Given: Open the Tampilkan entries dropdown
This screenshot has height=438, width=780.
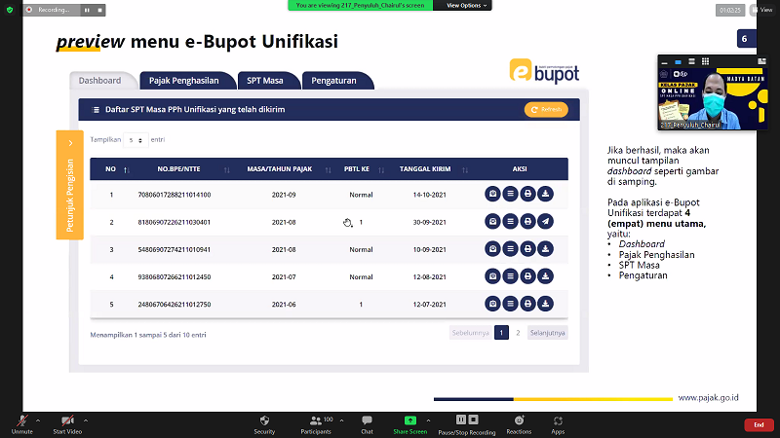Looking at the screenshot, I should [x=136, y=140].
